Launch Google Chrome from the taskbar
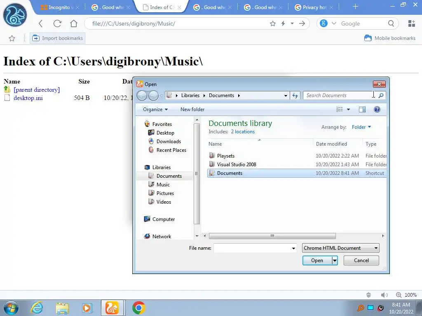 coord(138,308)
